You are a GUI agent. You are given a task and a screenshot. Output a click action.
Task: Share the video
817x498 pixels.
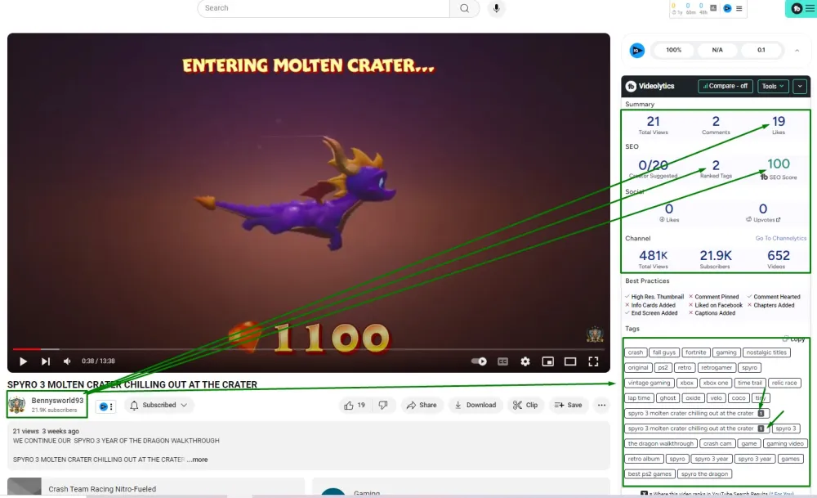(422, 405)
